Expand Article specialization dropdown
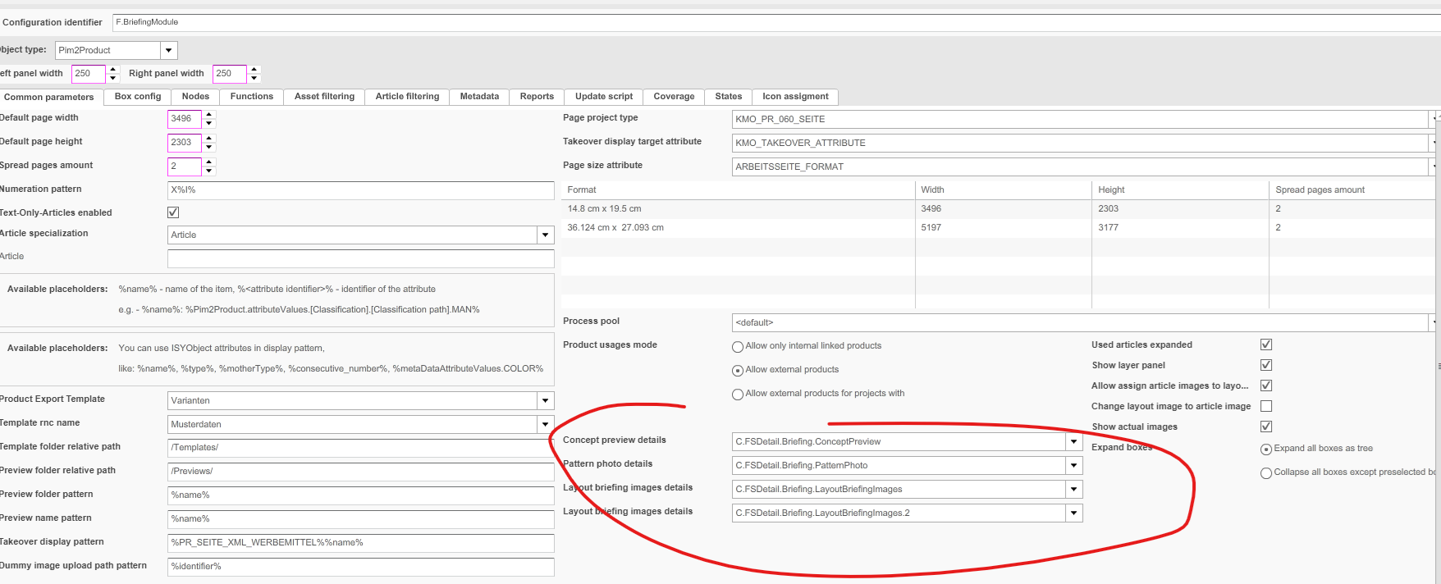 (545, 235)
